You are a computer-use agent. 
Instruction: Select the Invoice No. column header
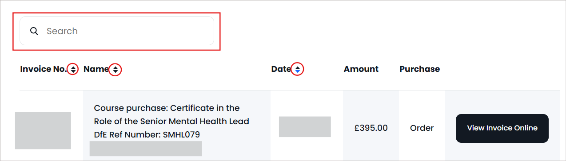pyautogui.click(x=43, y=69)
